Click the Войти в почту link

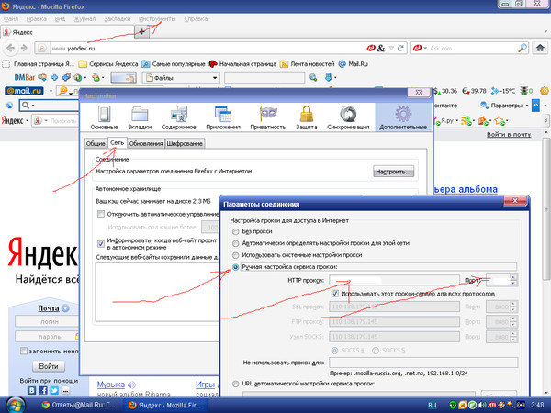point(509,134)
